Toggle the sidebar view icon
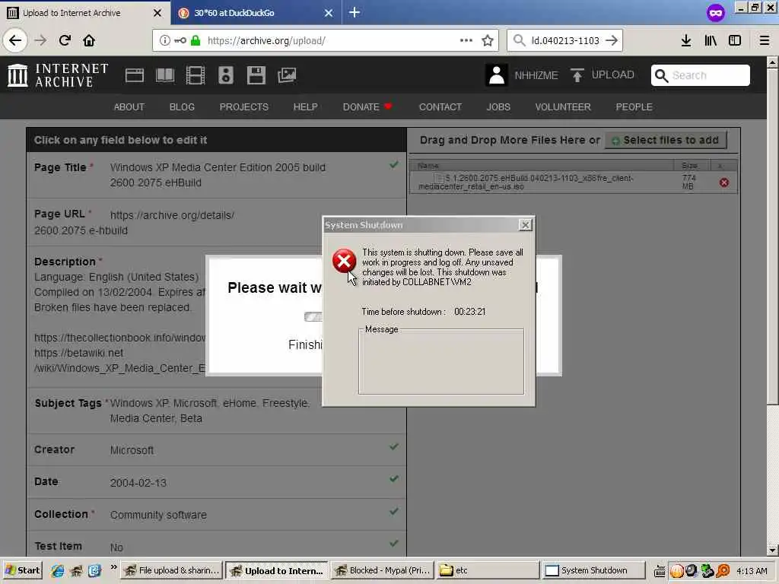779x584 pixels. (x=735, y=41)
